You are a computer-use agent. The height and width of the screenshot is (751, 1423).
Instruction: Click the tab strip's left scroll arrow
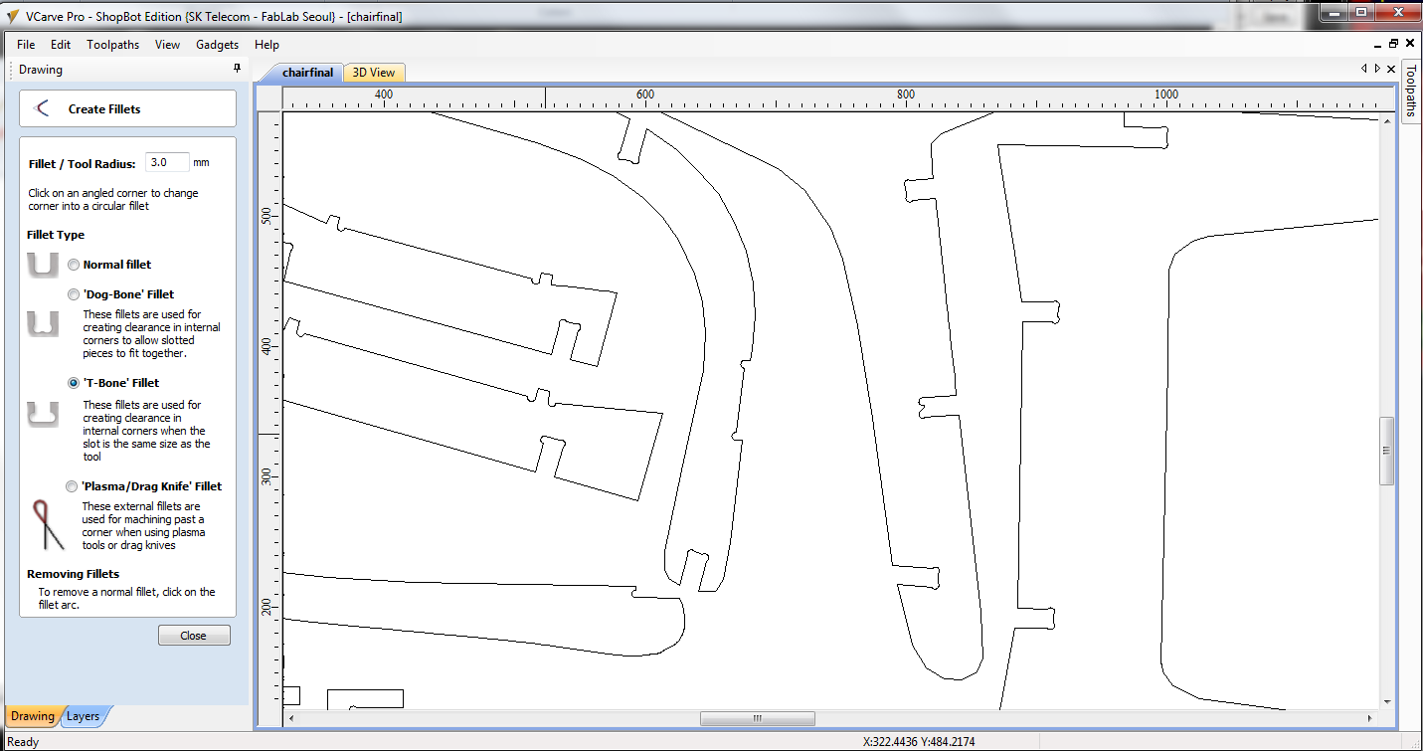click(1364, 69)
